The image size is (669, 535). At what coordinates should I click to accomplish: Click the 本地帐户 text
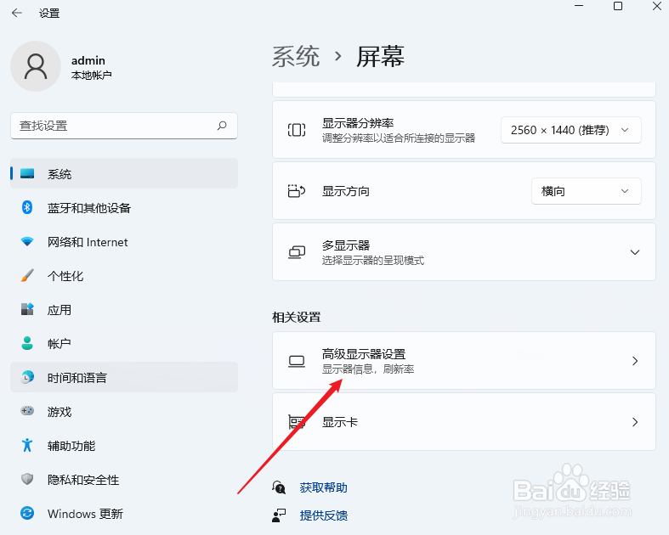click(91, 75)
